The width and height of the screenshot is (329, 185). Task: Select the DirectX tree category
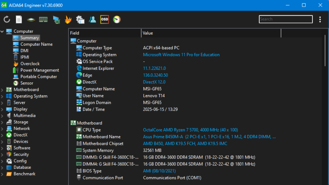[20, 135]
